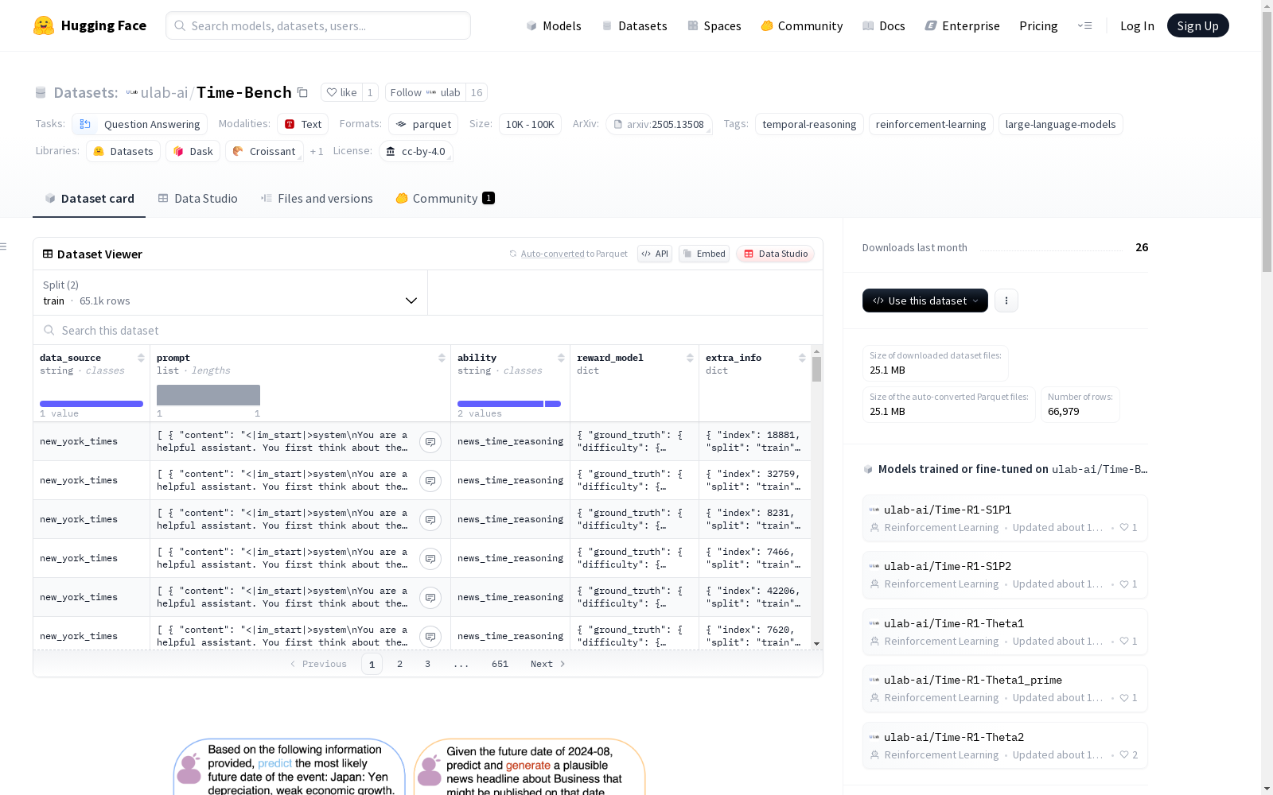Switch to the Dataset card tab
The image size is (1273, 795).
tap(89, 199)
